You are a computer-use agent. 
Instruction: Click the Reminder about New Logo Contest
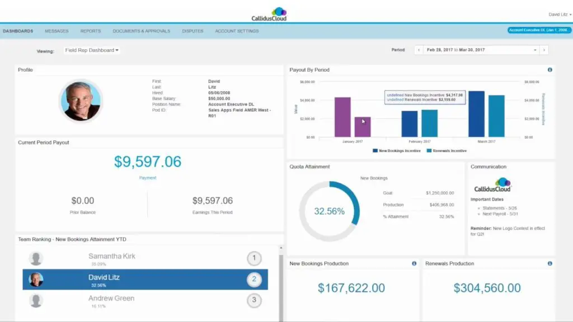[x=508, y=231]
